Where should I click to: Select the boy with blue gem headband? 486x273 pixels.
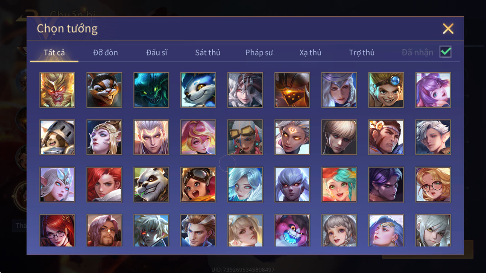click(386, 90)
